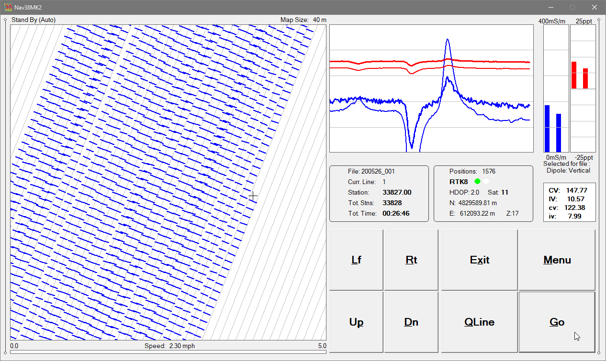Minimize the Nav38MK2 window
The image size is (606, 361).
point(550,7)
